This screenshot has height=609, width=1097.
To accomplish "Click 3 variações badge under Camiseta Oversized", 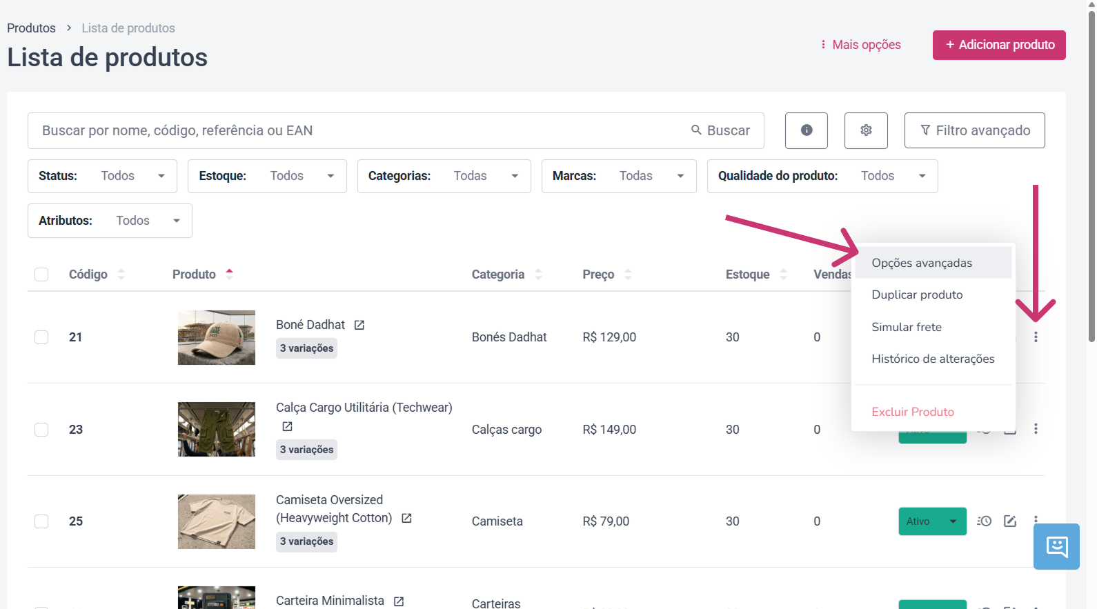I will tap(306, 541).
